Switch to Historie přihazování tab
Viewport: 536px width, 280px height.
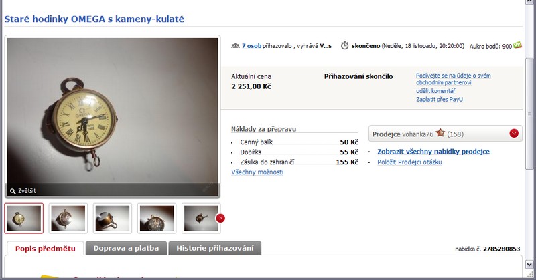pyautogui.click(x=215, y=249)
